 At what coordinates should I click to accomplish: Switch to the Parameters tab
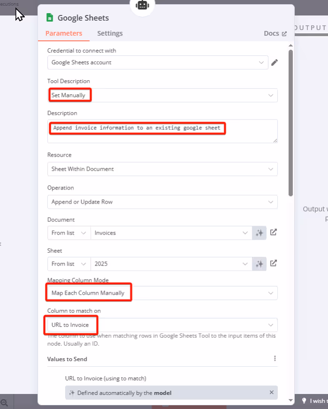point(64,33)
